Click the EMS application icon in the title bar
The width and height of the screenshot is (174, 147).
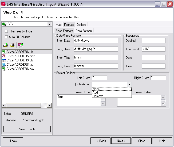coord(3,4)
